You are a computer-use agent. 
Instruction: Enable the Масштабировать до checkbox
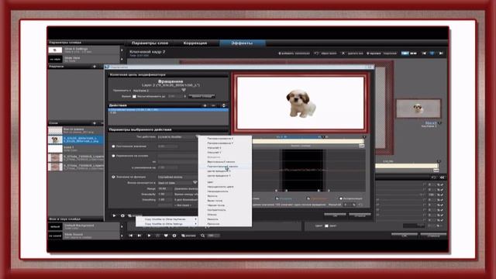[x=134, y=96]
